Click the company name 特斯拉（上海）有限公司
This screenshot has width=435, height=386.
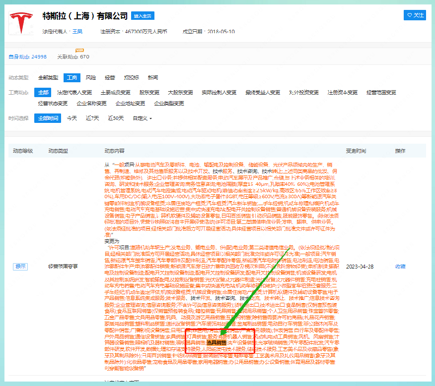[x=85, y=16]
